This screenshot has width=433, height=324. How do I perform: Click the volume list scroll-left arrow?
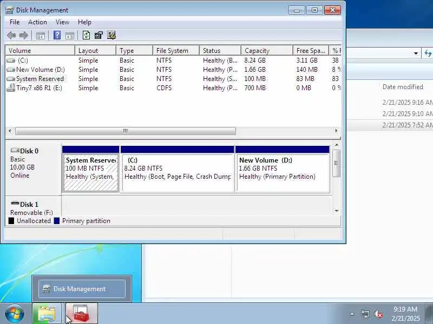[x=10, y=131]
